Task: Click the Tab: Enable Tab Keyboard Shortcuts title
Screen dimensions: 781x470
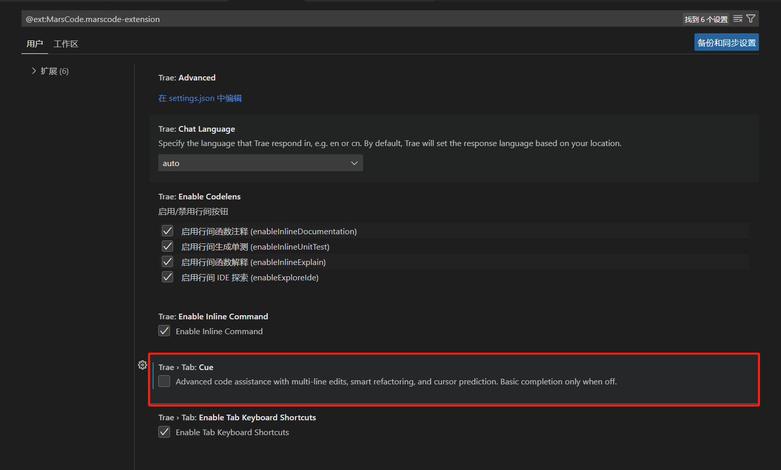Action: pos(237,417)
